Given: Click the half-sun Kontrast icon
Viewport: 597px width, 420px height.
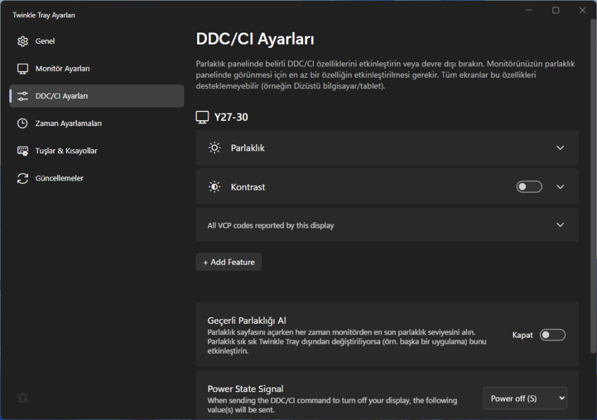Looking at the screenshot, I should pos(214,187).
